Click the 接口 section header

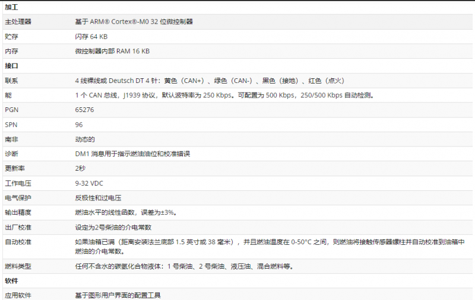click(12, 66)
